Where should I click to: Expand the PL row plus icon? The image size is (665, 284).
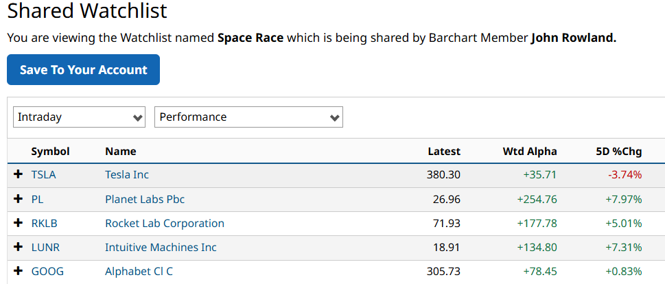tap(19, 199)
